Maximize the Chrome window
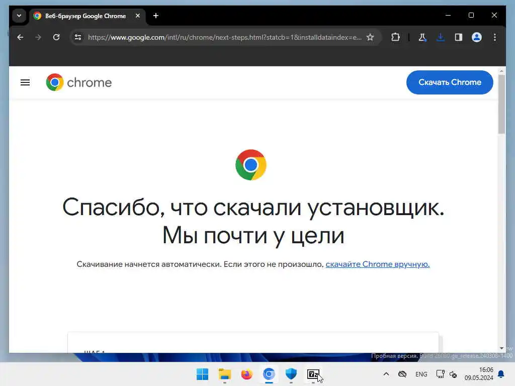Image resolution: width=515 pixels, height=386 pixels. click(x=471, y=15)
